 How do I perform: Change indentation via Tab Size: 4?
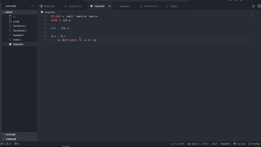tap(193, 144)
